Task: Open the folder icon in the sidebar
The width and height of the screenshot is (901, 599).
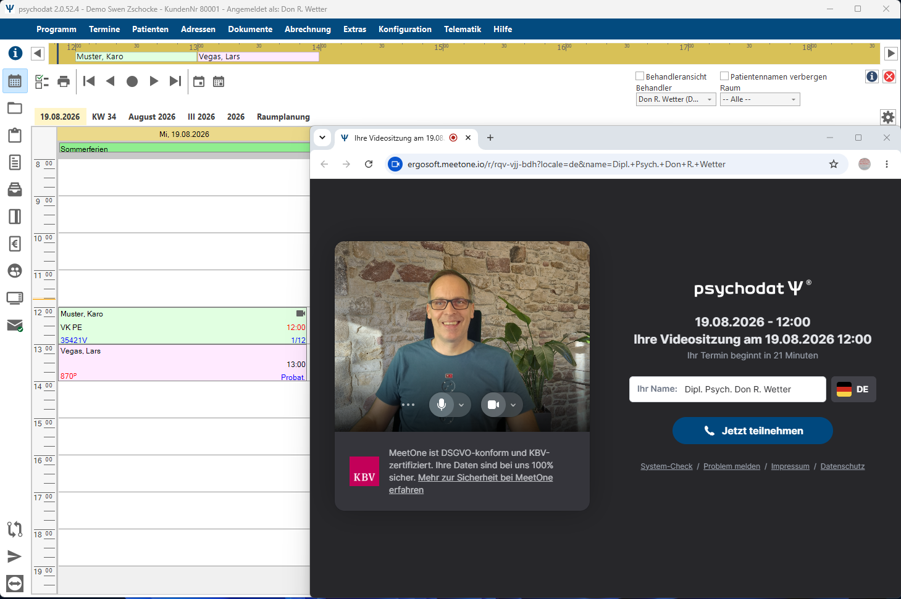Action: click(x=15, y=108)
